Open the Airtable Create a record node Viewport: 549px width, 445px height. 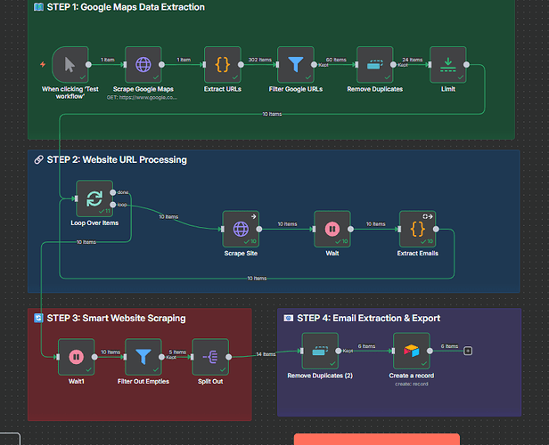[x=412, y=351]
